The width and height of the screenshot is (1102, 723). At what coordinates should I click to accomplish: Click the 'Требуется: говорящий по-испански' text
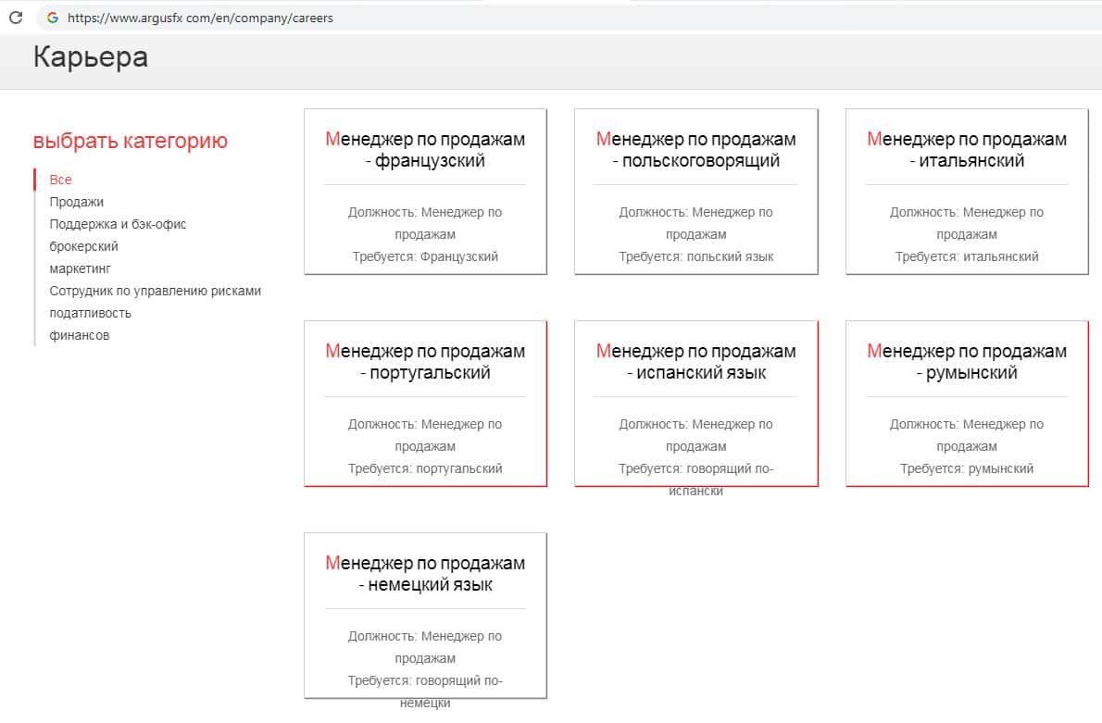point(695,480)
